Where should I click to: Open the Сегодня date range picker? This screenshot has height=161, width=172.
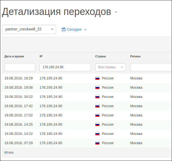coord(74,29)
